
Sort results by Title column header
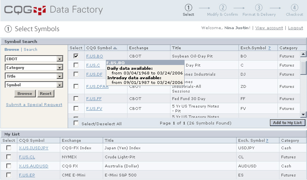coord(176,48)
